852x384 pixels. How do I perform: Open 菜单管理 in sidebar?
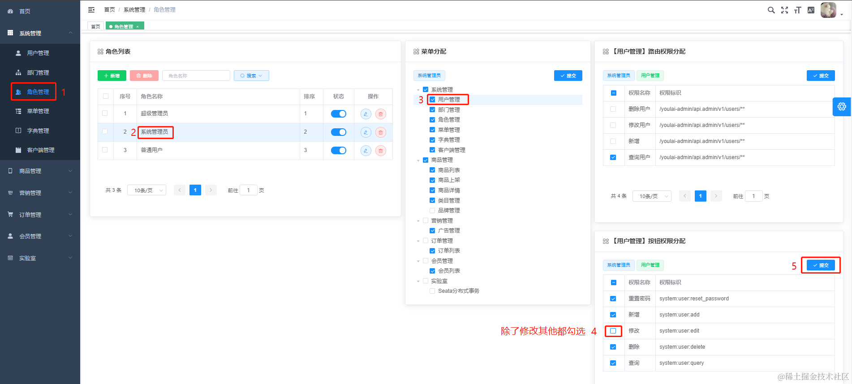click(40, 111)
